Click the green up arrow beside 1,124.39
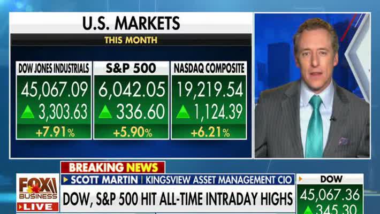Viewport: 380px width, 214px height. pyautogui.click(x=183, y=112)
